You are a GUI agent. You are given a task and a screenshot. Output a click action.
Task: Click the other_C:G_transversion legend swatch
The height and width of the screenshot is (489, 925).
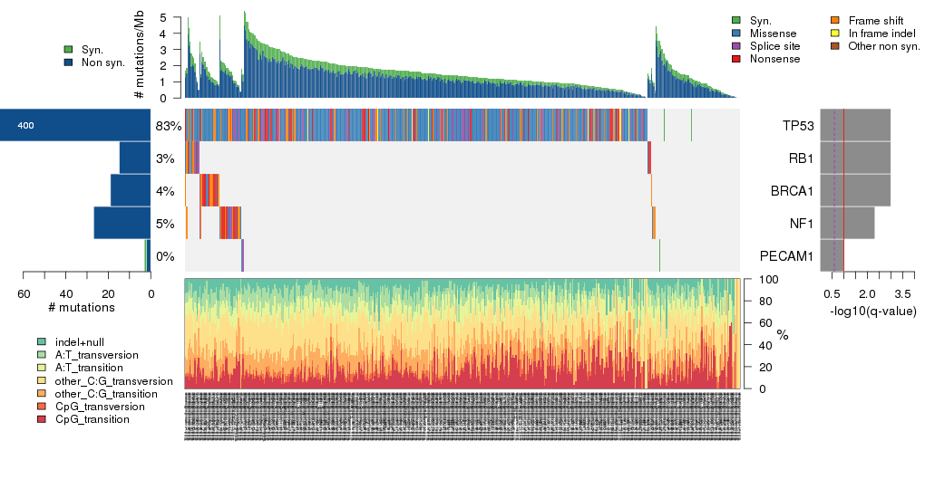click(42, 381)
